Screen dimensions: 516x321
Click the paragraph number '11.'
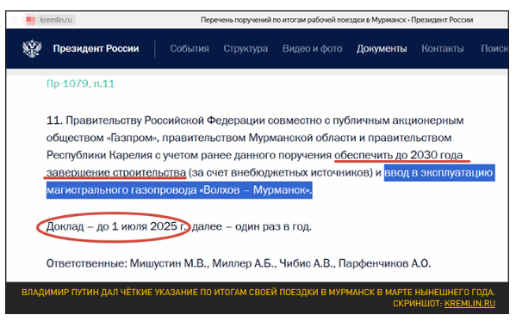(x=54, y=120)
